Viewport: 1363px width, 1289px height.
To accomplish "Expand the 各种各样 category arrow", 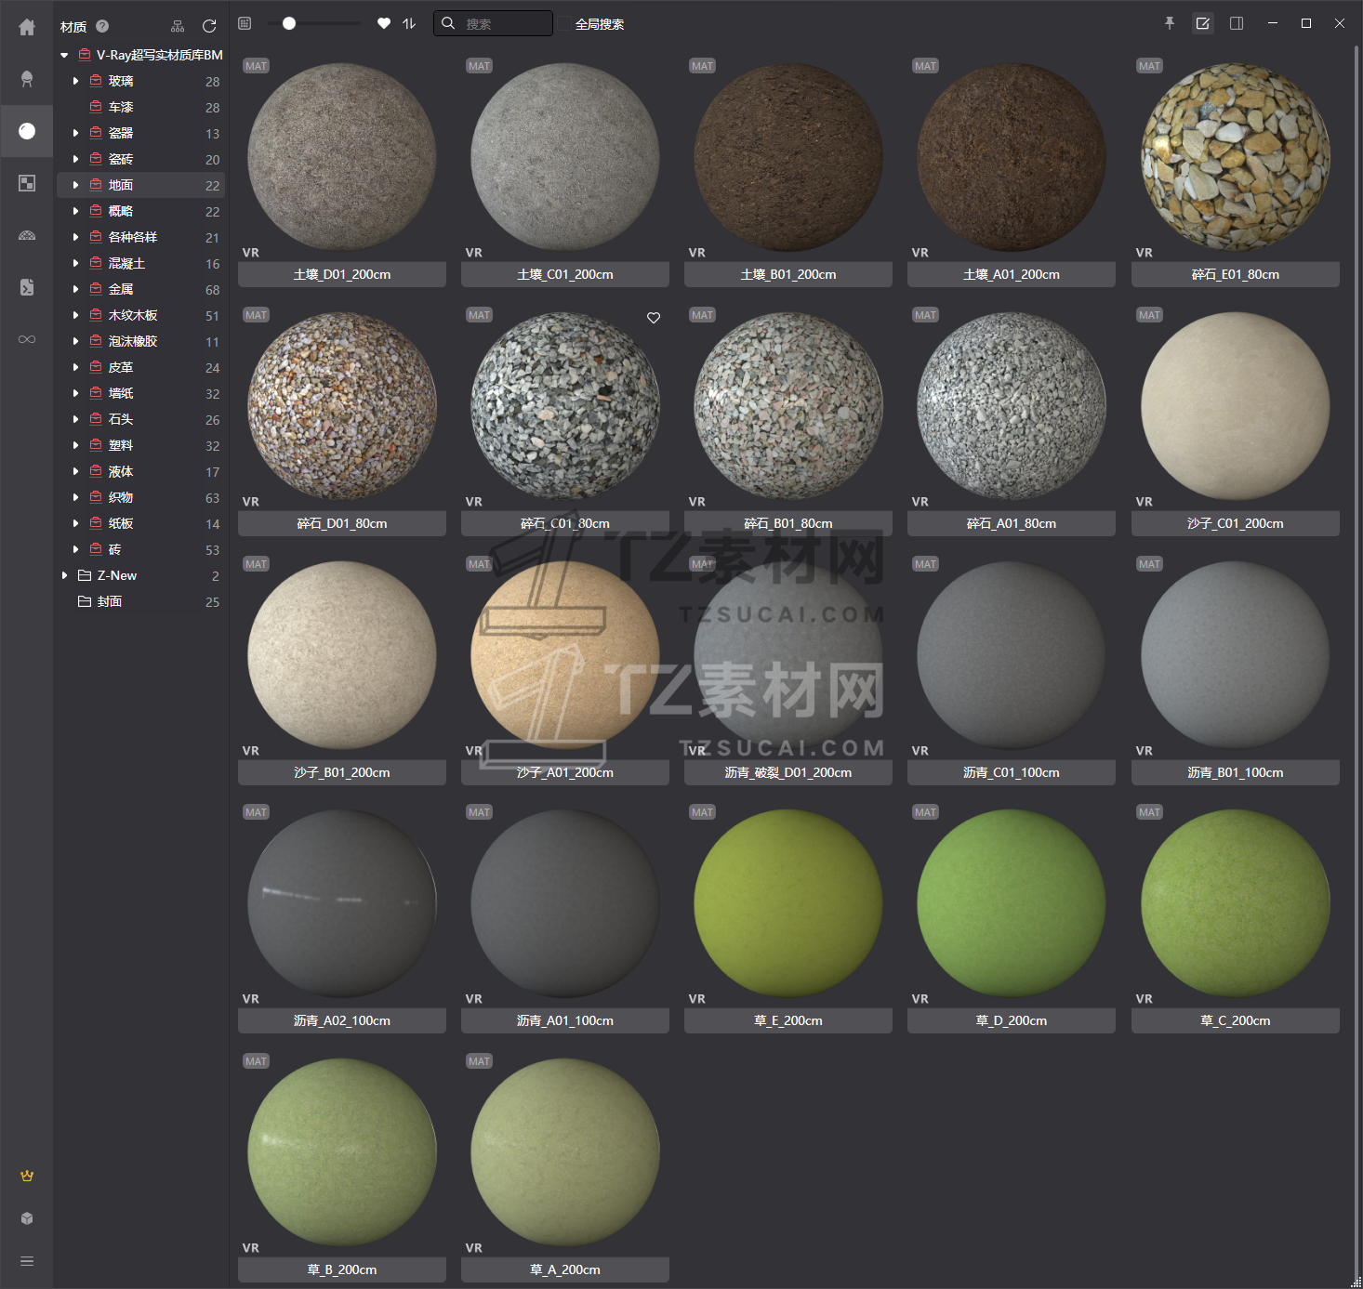I will pos(75,237).
